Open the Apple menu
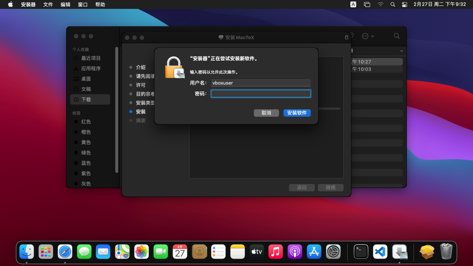The height and width of the screenshot is (266, 473). pyautogui.click(x=10, y=4)
